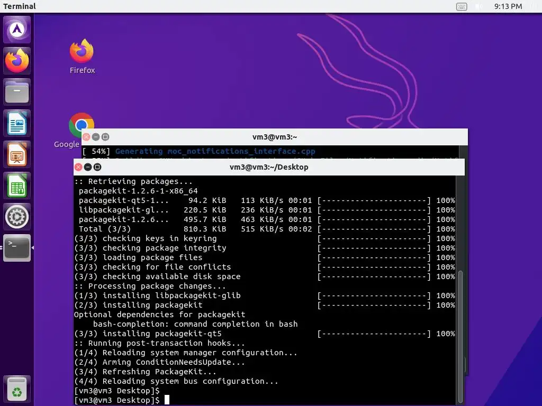Viewport: 542px width, 406px height.
Task: Click the 'loading package files' line
Action: (265, 257)
